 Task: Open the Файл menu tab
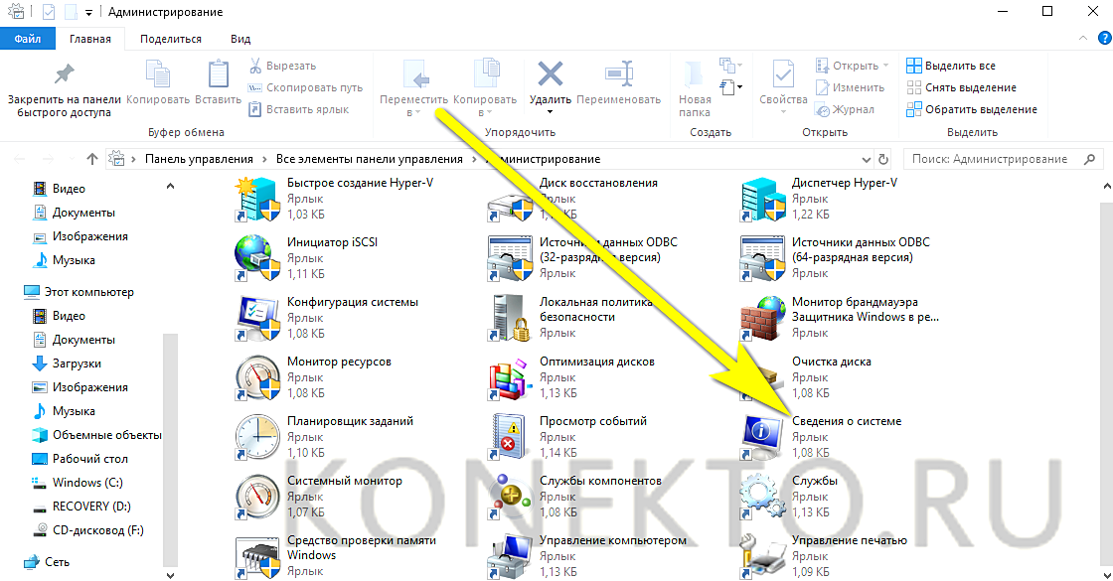[27, 39]
